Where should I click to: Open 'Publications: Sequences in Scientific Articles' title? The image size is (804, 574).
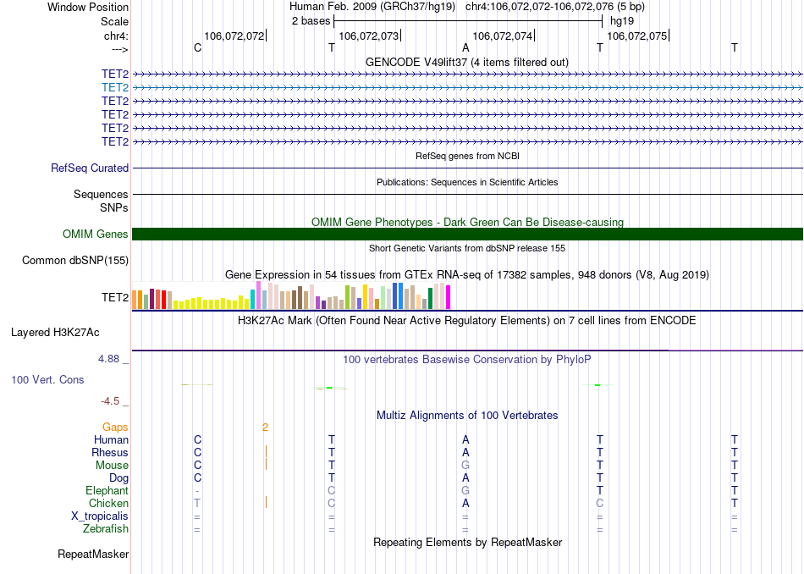point(467,182)
